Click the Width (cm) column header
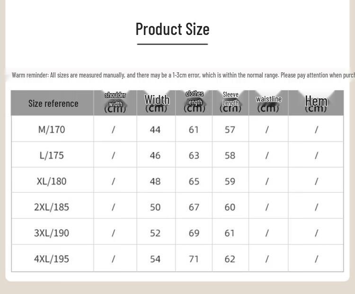355x294 pixels. [x=157, y=103]
